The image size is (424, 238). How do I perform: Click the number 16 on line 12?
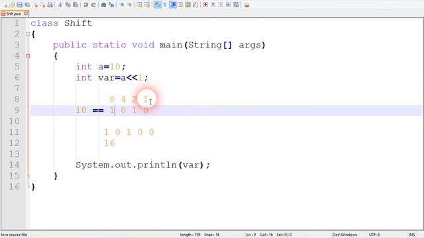(x=109, y=143)
